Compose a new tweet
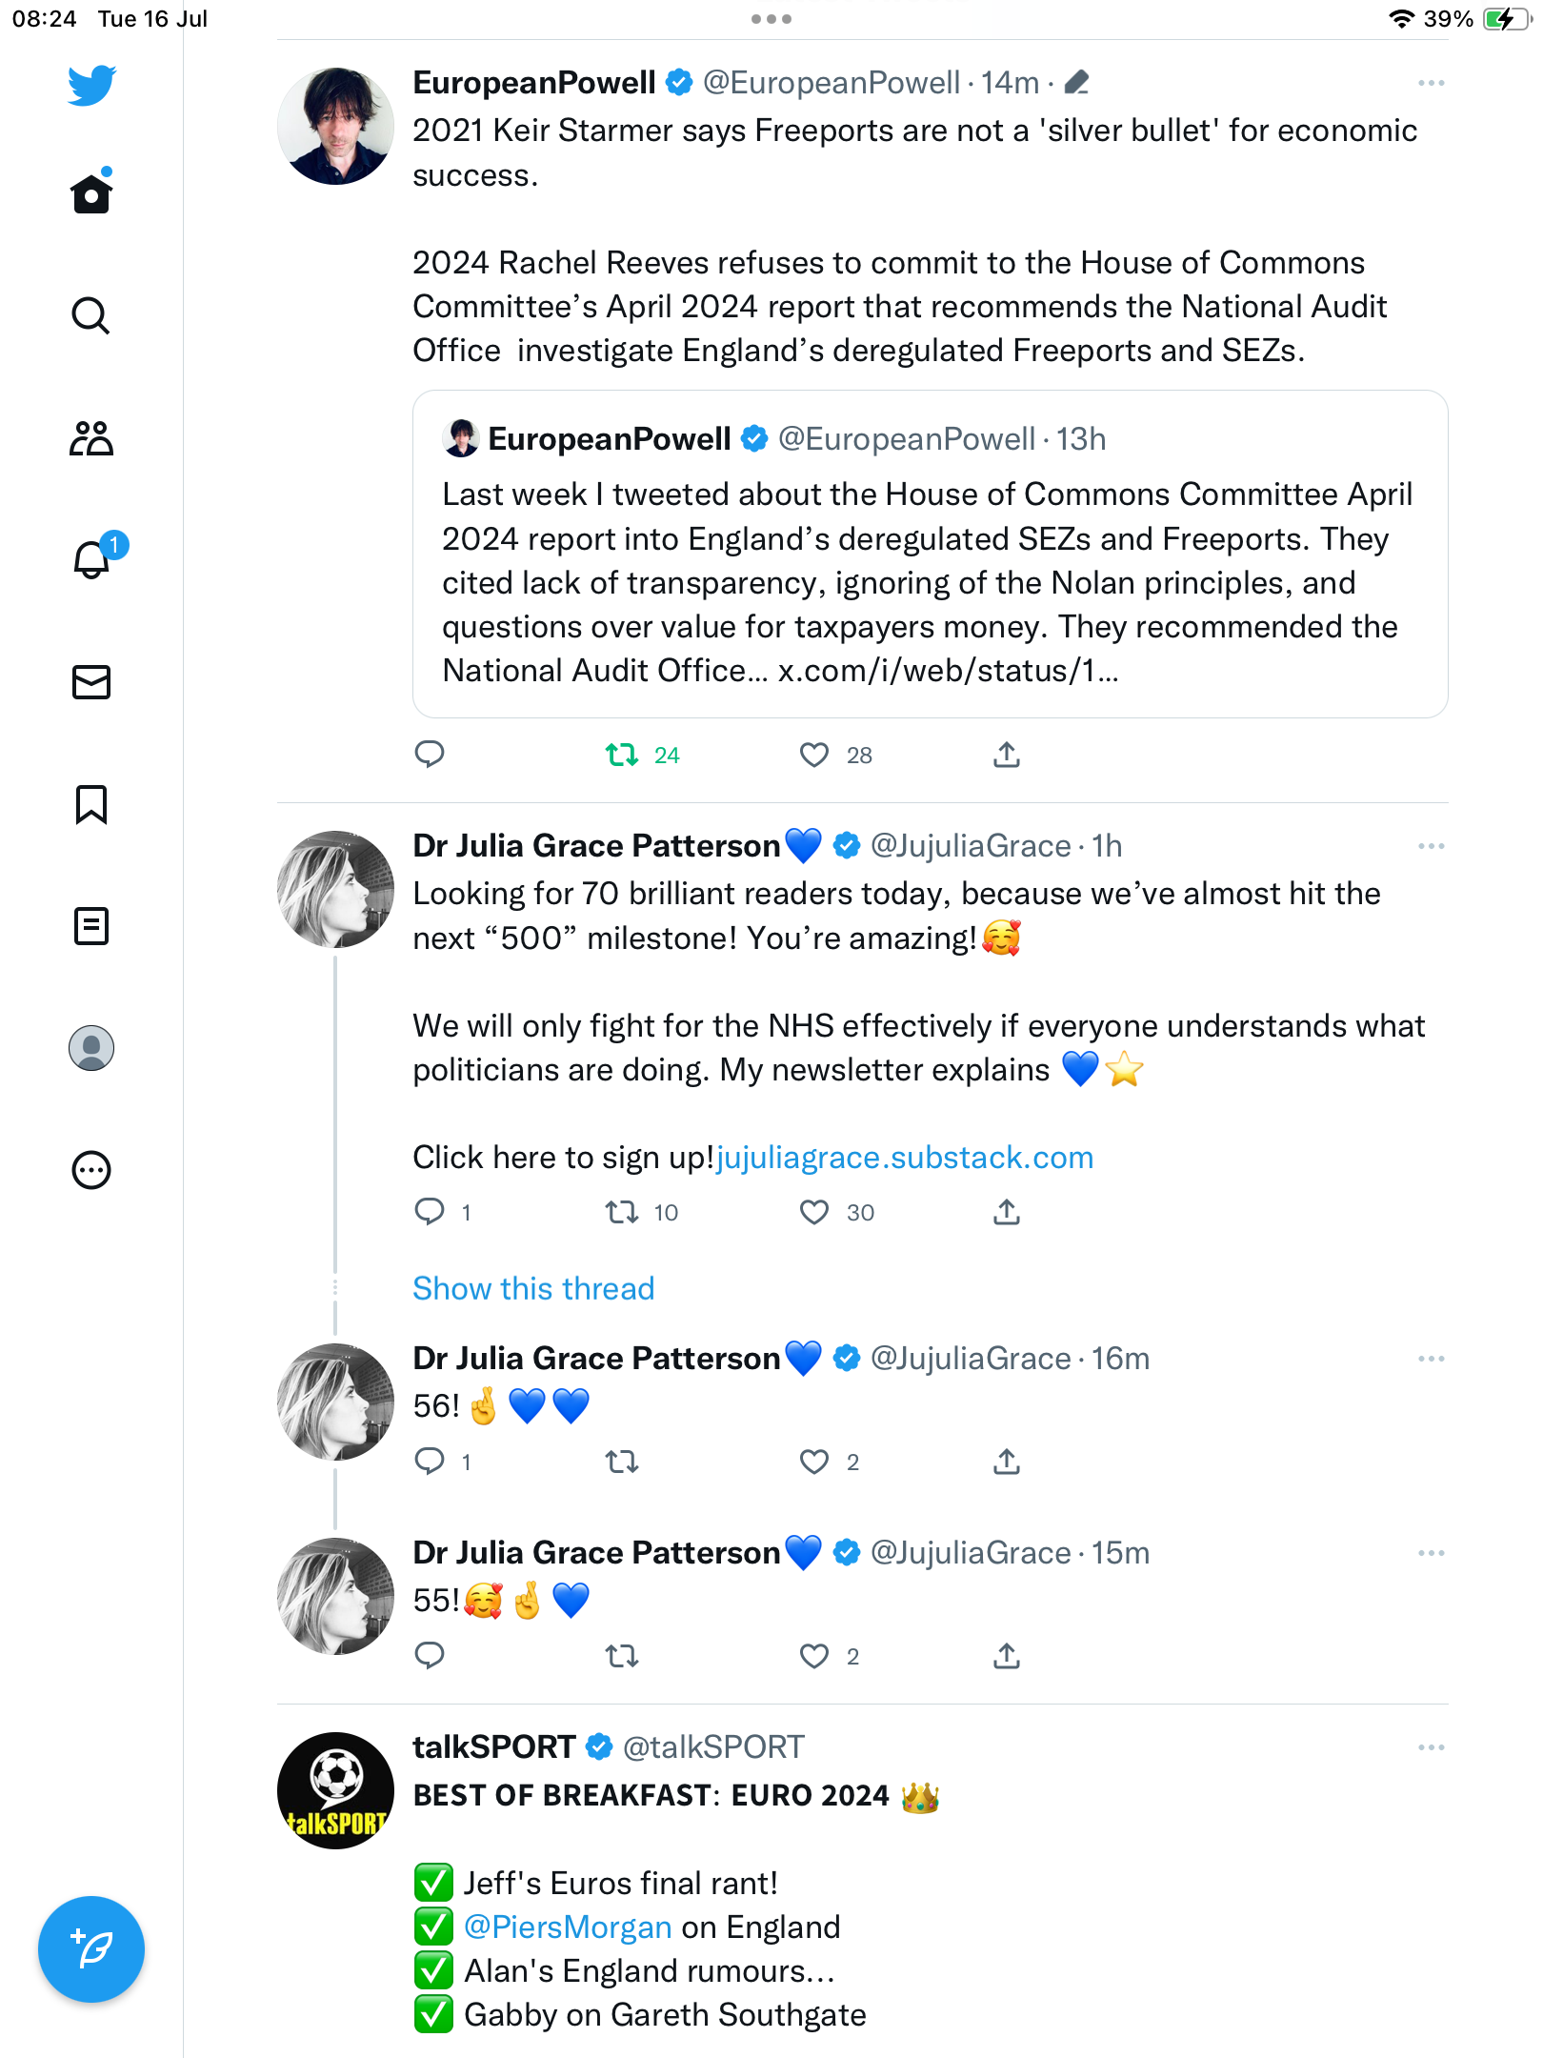The width and height of the screenshot is (1543, 2058). point(91,1949)
